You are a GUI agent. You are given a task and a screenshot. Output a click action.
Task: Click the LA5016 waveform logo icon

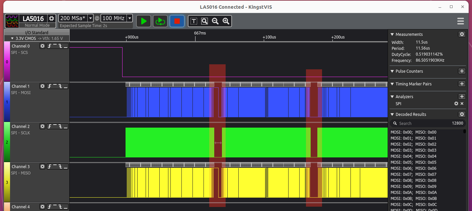(12, 21)
